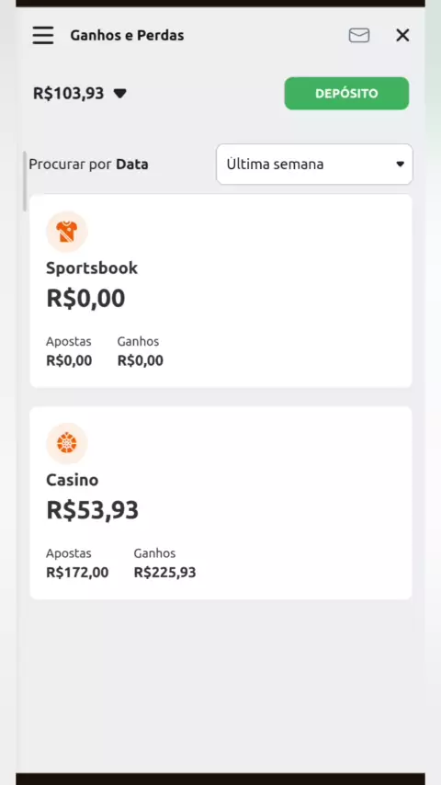
Task: Expand the balance R$103,93 arrow
Action: click(120, 93)
